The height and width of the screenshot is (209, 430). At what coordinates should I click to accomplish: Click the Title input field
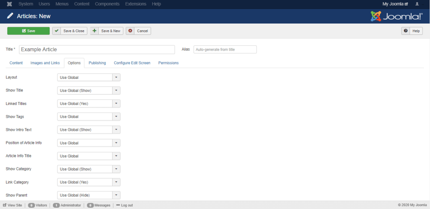[x=97, y=50]
